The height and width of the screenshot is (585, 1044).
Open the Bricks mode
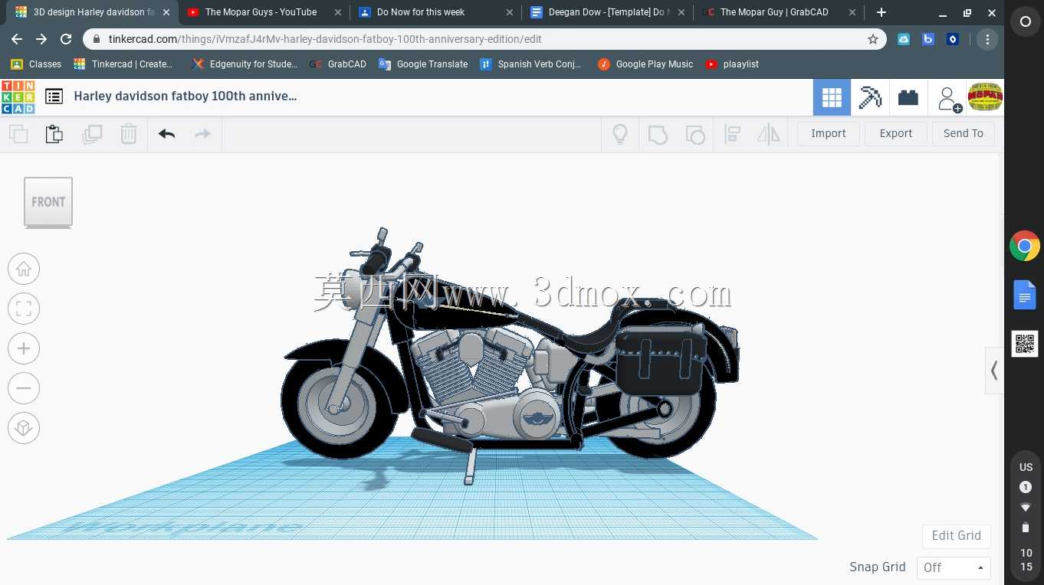coord(908,97)
